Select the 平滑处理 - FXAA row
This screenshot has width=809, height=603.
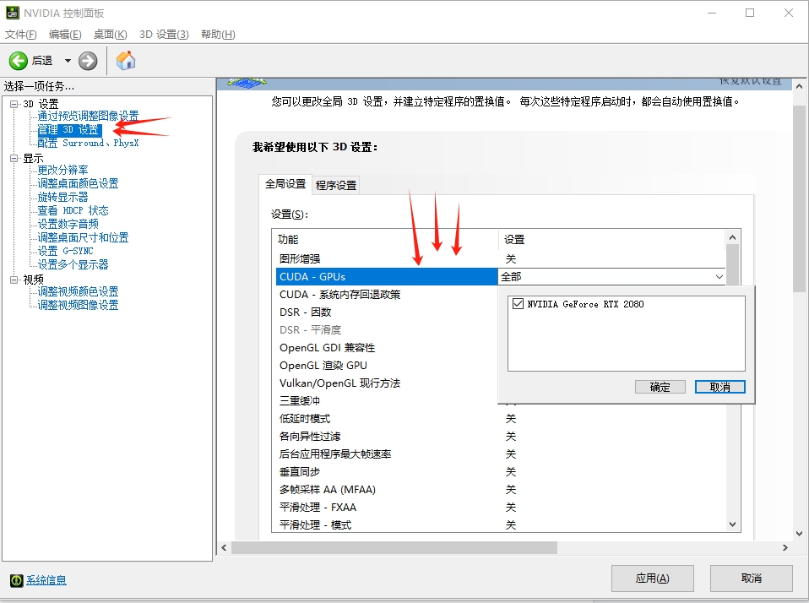coord(501,507)
